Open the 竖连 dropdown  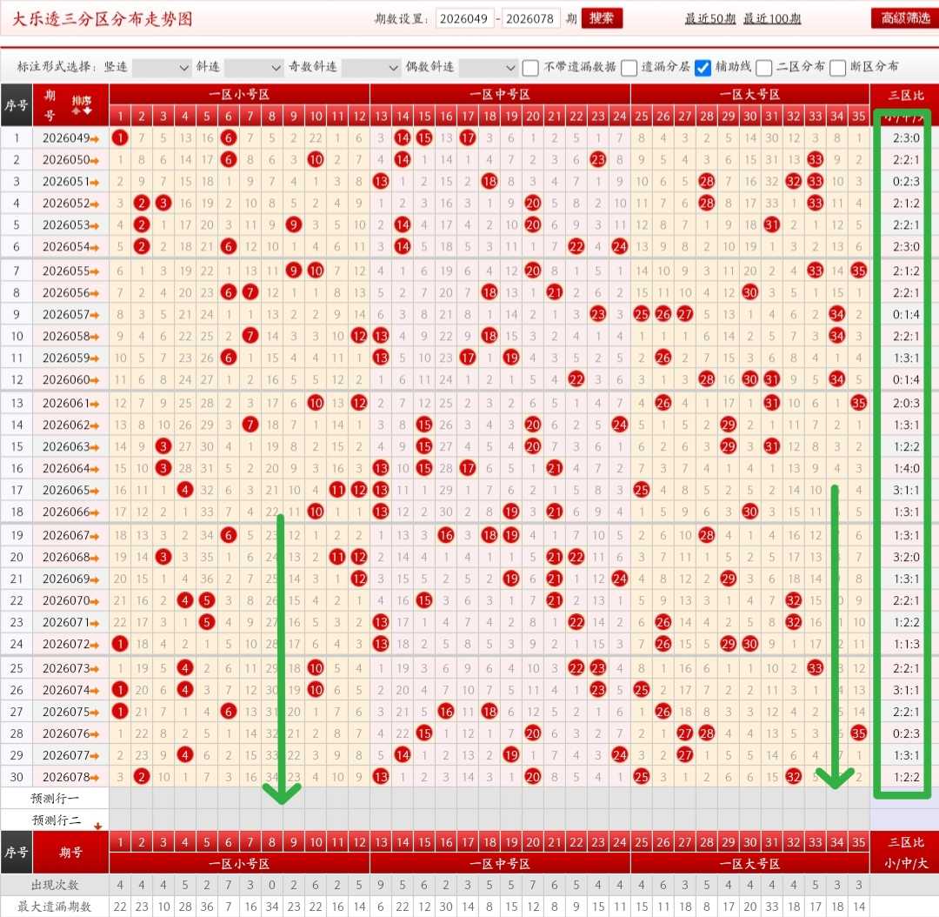(161, 67)
